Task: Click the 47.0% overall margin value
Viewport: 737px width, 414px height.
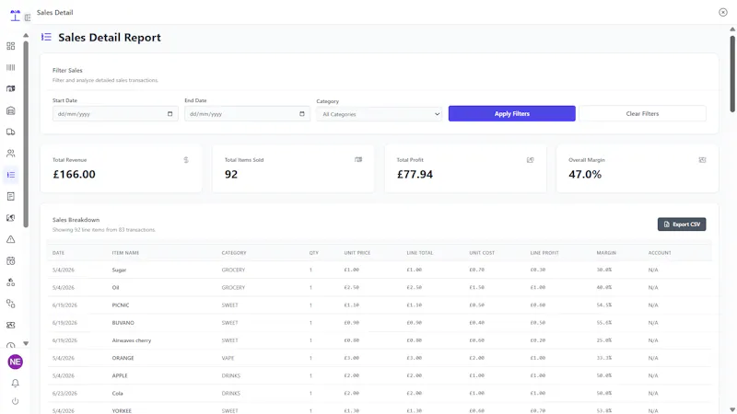Action: click(585, 174)
